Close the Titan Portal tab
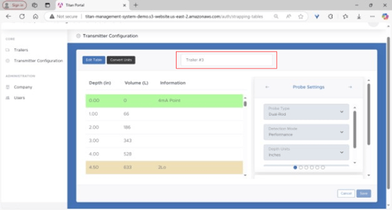The width and height of the screenshot is (392, 210). point(125,5)
